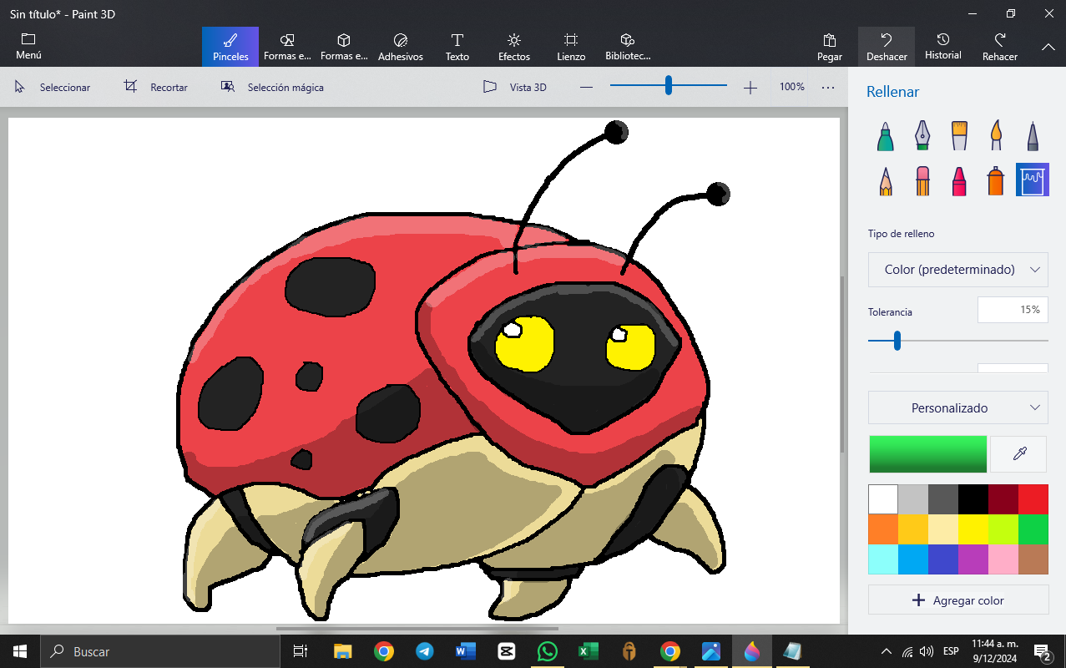Select the Oil brush tool
The width and height of the screenshot is (1066, 668).
coord(959,135)
